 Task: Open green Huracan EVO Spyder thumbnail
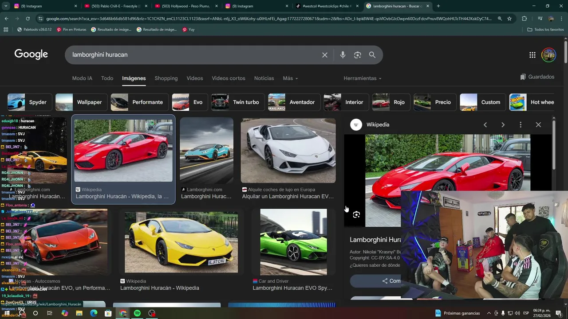pyautogui.click(x=293, y=242)
